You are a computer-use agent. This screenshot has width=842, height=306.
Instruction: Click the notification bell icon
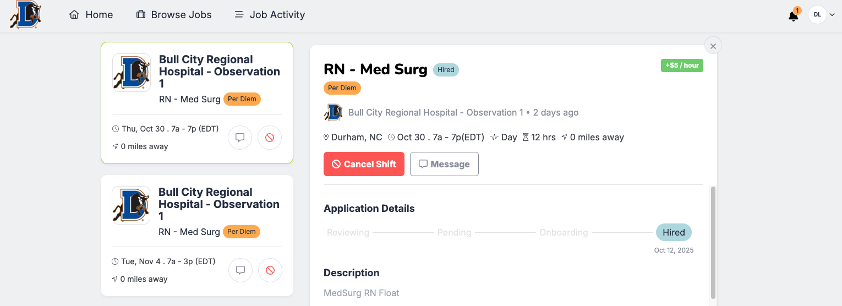793,16
